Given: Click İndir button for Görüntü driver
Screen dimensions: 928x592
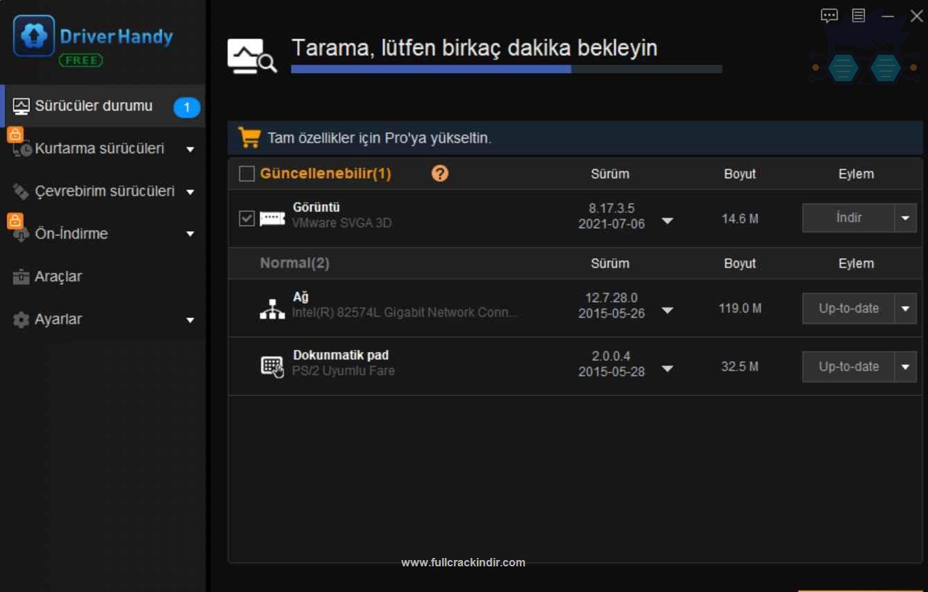Looking at the screenshot, I should point(848,218).
